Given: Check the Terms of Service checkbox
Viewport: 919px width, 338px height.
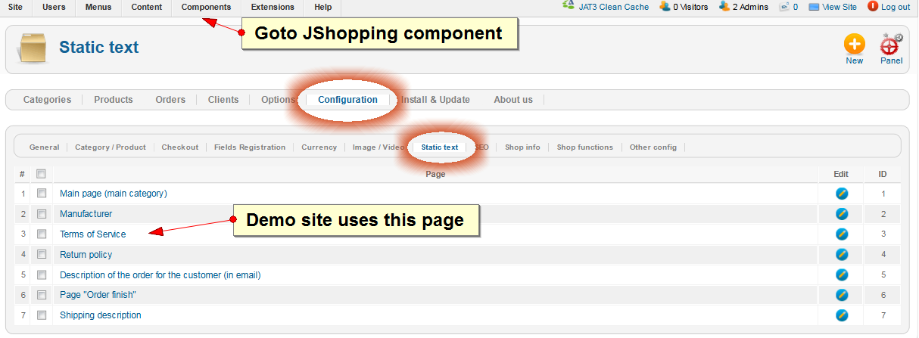Looking at the screenshot, I should [42, 234].
